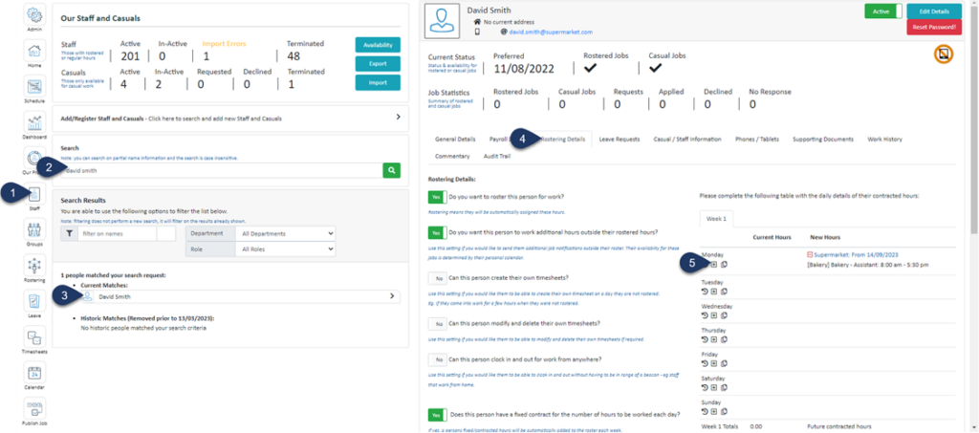979x433 pixels.
Task: Add hours with Thursday's plus icon
Action: point(714,339)
